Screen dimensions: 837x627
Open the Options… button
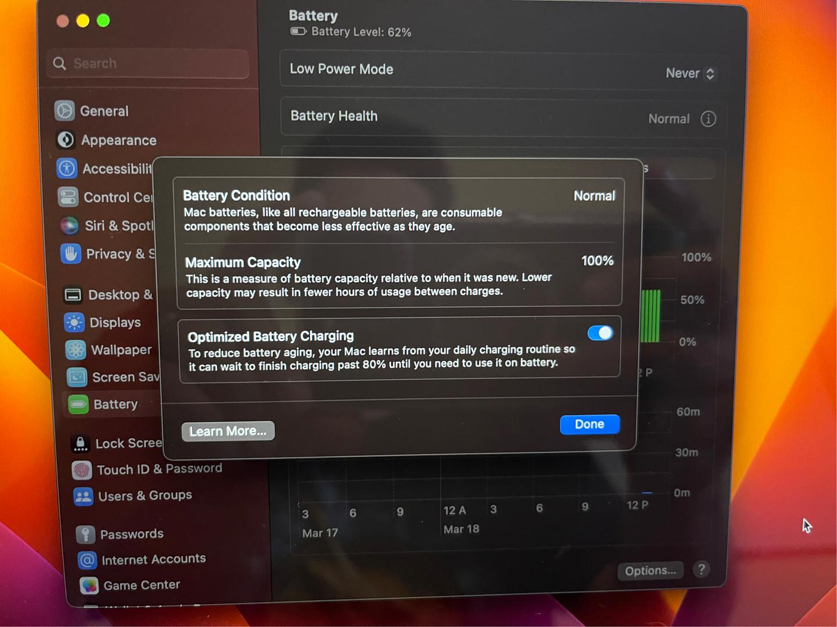pyautogui.click(x=650, y=571)
